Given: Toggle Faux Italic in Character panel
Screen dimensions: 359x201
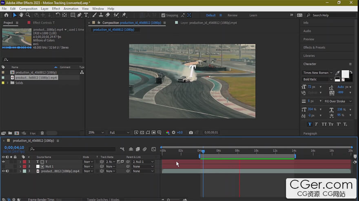Looking at the screenshot, I should click(x=316, y=124).
